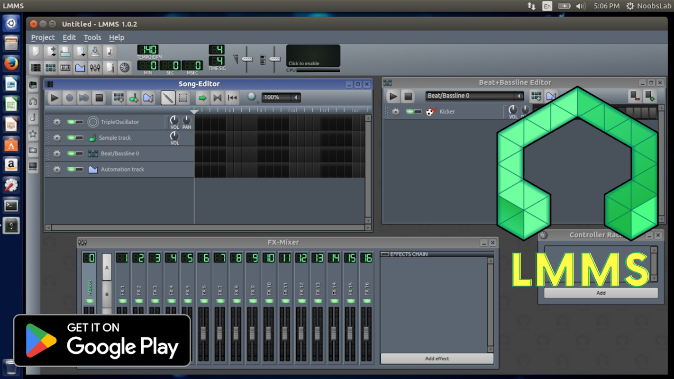Select FX send bank B tab

click(107, 295)
